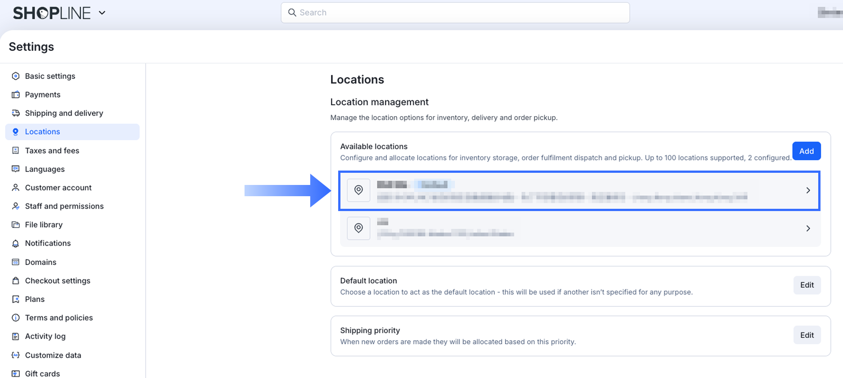Expand the SHOPLINE store dropdown chevron
The height and width of the screenshot is (378, 843).
tap(102, 13)
